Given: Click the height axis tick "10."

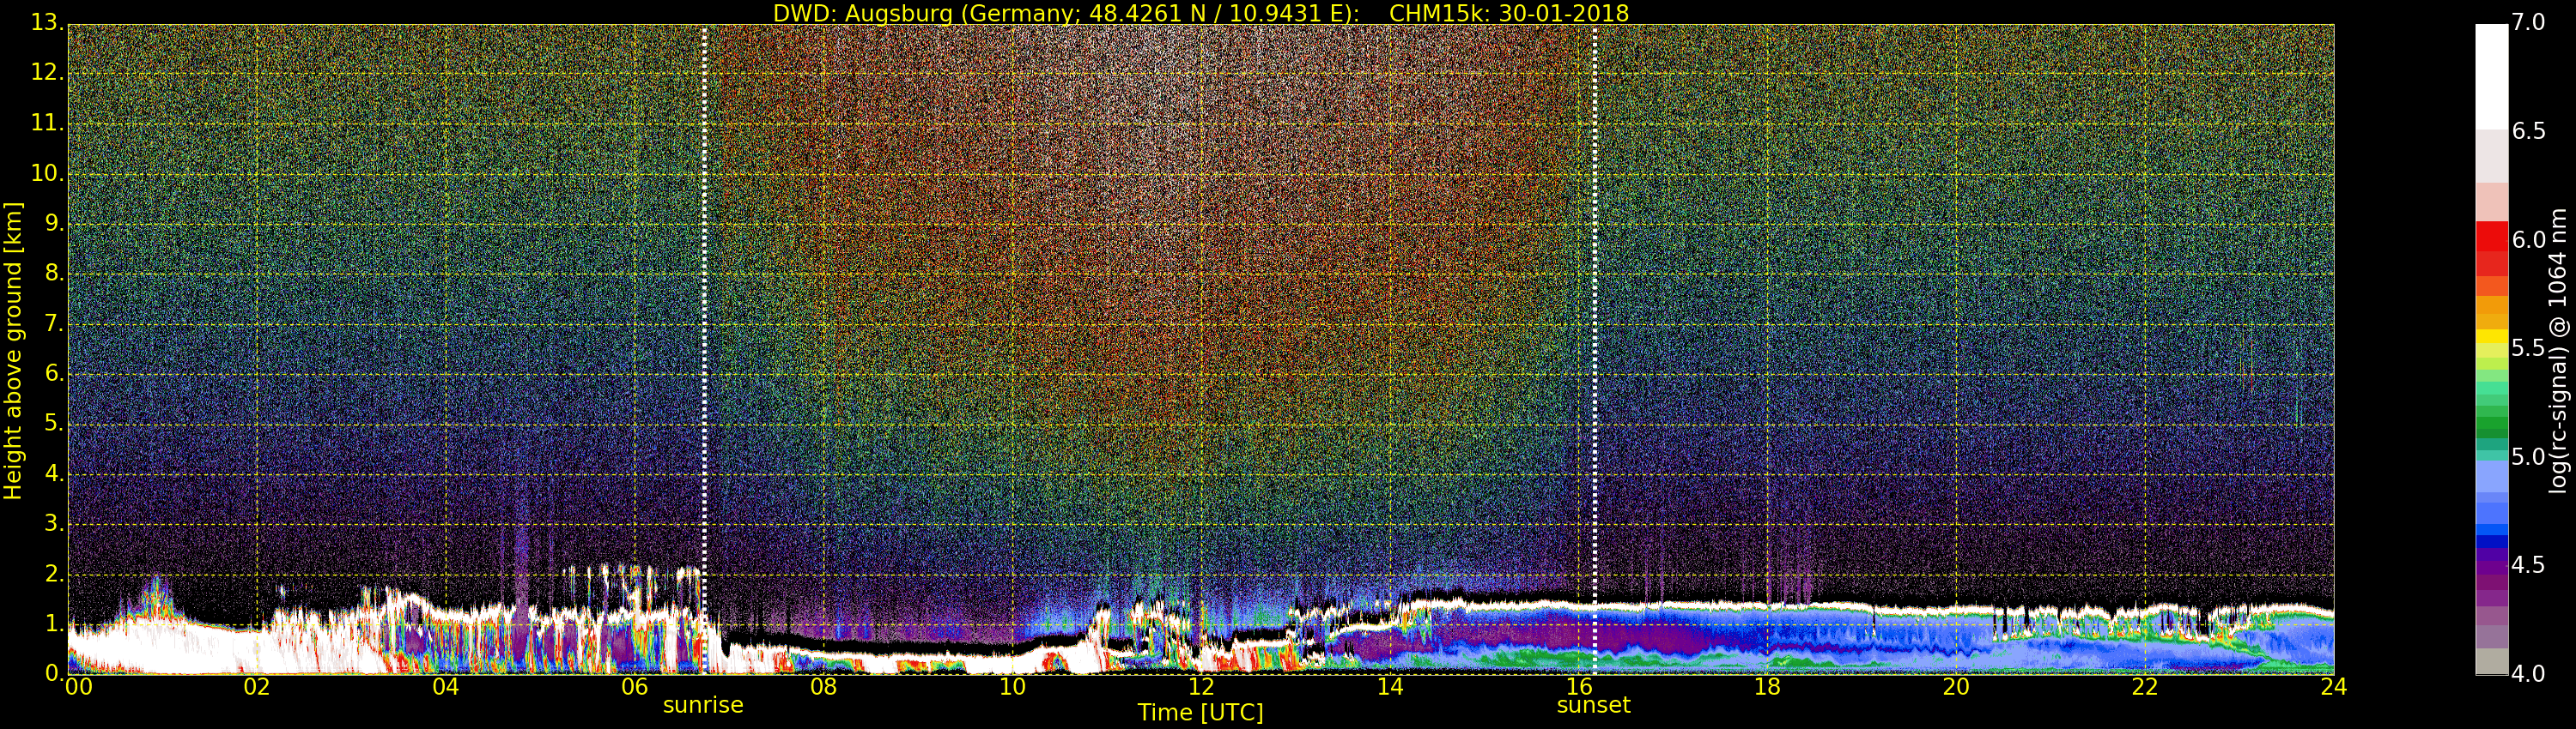Looking at the screenshot, I should tap(47, 172).
